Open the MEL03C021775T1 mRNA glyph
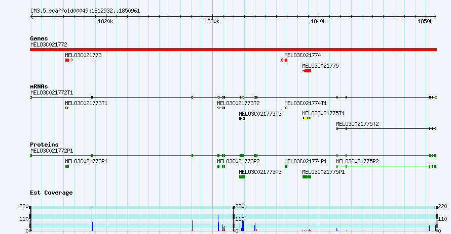451x234 pixels. [x=307, y=118]
